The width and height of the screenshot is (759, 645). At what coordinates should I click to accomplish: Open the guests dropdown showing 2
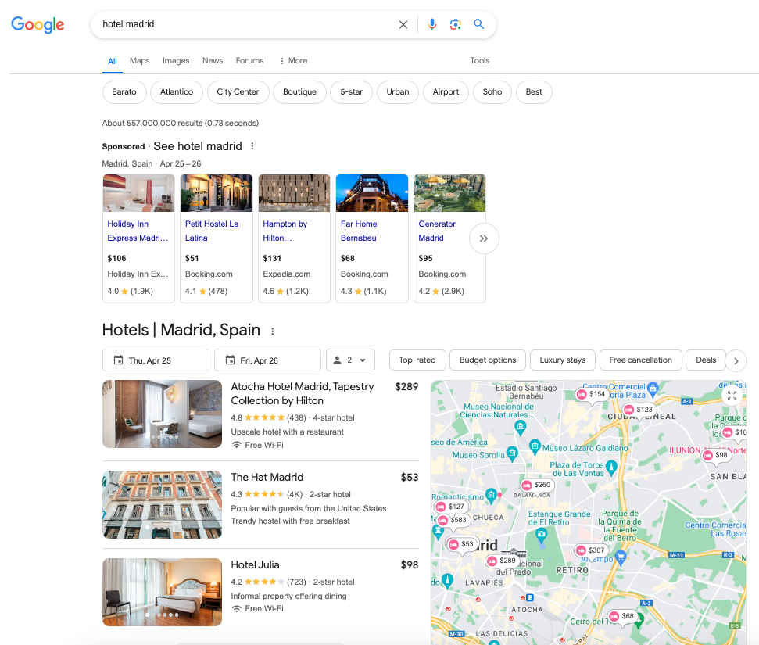click(350, 360)
